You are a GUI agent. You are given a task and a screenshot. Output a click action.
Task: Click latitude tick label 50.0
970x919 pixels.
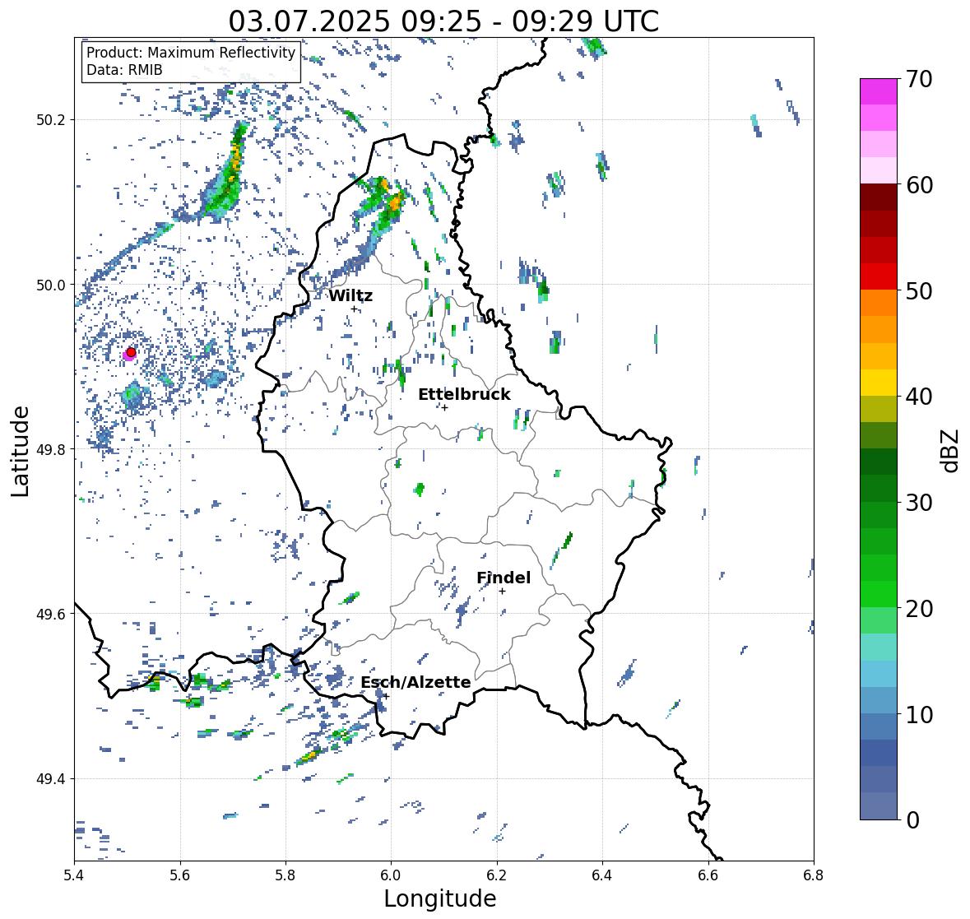(x=51, y=285)
